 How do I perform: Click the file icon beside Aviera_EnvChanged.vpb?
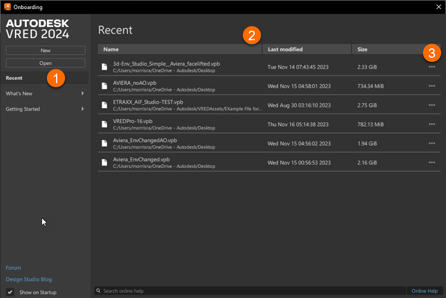[104, 162]
